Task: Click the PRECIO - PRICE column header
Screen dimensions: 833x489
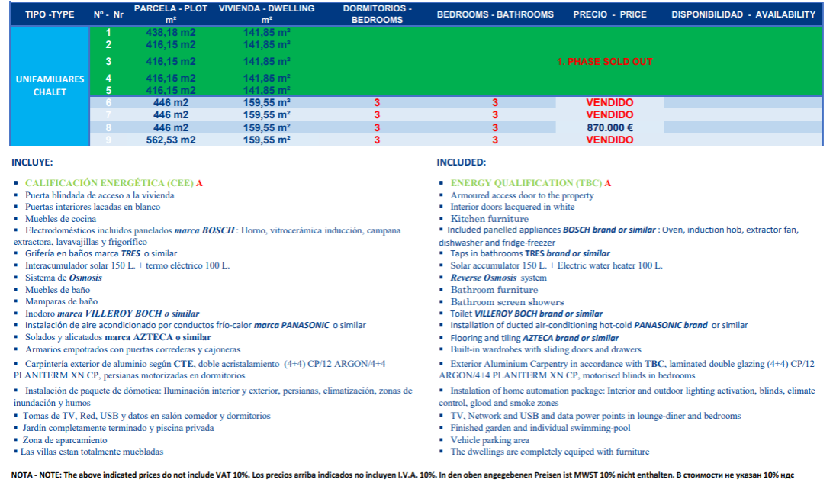Action: (609, 14)
